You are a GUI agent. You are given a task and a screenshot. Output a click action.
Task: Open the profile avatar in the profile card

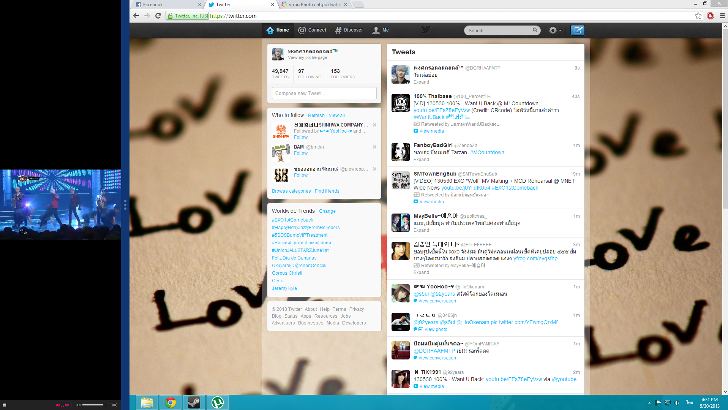(x=278, y=54)
